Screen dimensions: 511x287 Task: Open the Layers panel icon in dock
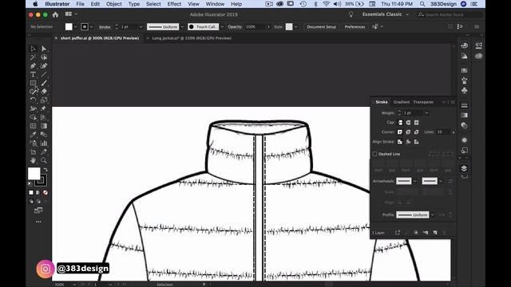coord(464,168)
